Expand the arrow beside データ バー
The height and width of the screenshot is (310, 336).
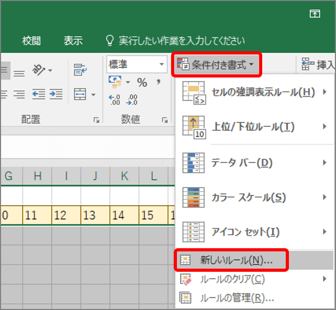[324, 163]
